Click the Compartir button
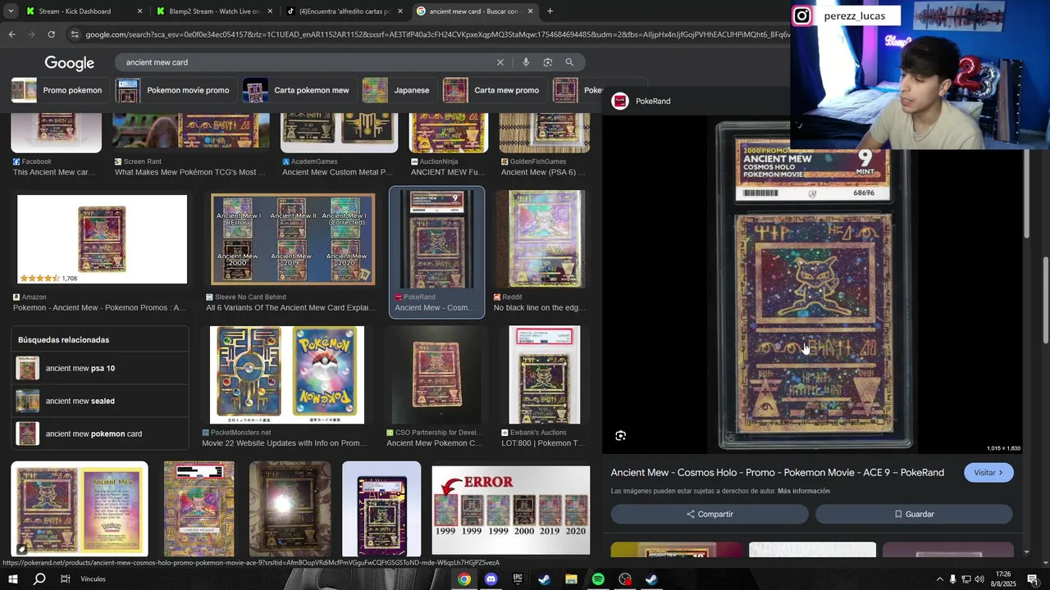The image size is (1050, 590). [x=710, y=514]
